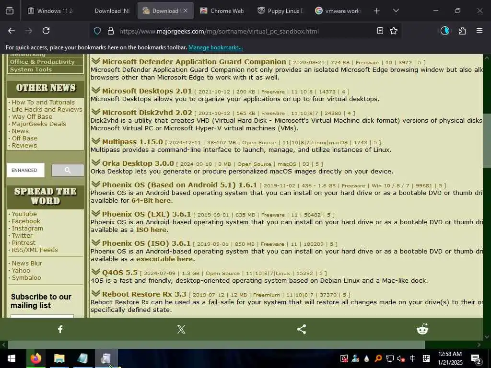
Task: Expand Orka Desktop 3.0.0 chevron
Action: [x=96, y=163]
